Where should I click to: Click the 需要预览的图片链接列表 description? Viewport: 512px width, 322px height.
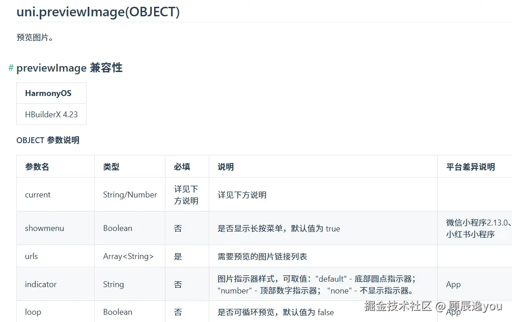(262, 256)
